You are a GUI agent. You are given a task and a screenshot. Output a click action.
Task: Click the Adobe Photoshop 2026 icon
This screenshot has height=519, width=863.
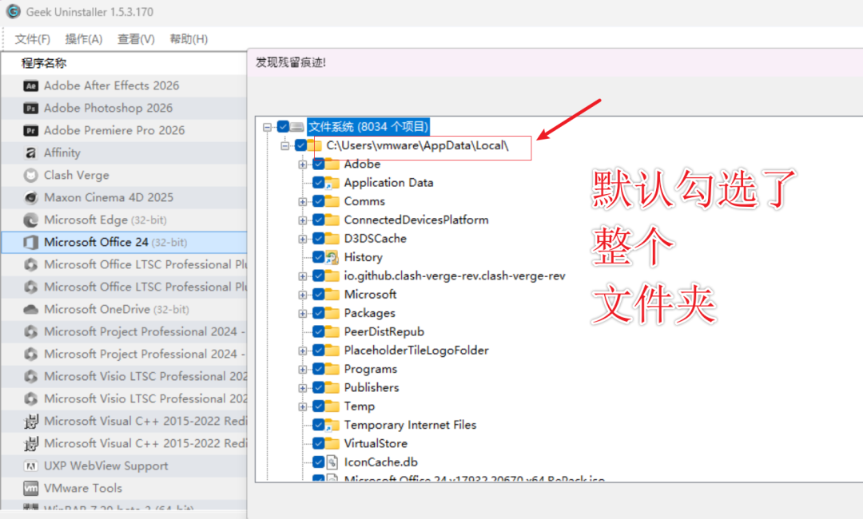click(x=31, y=109)
